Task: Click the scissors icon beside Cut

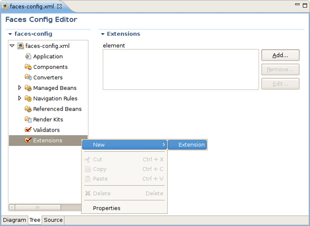Action: click(x=87, y=159)
